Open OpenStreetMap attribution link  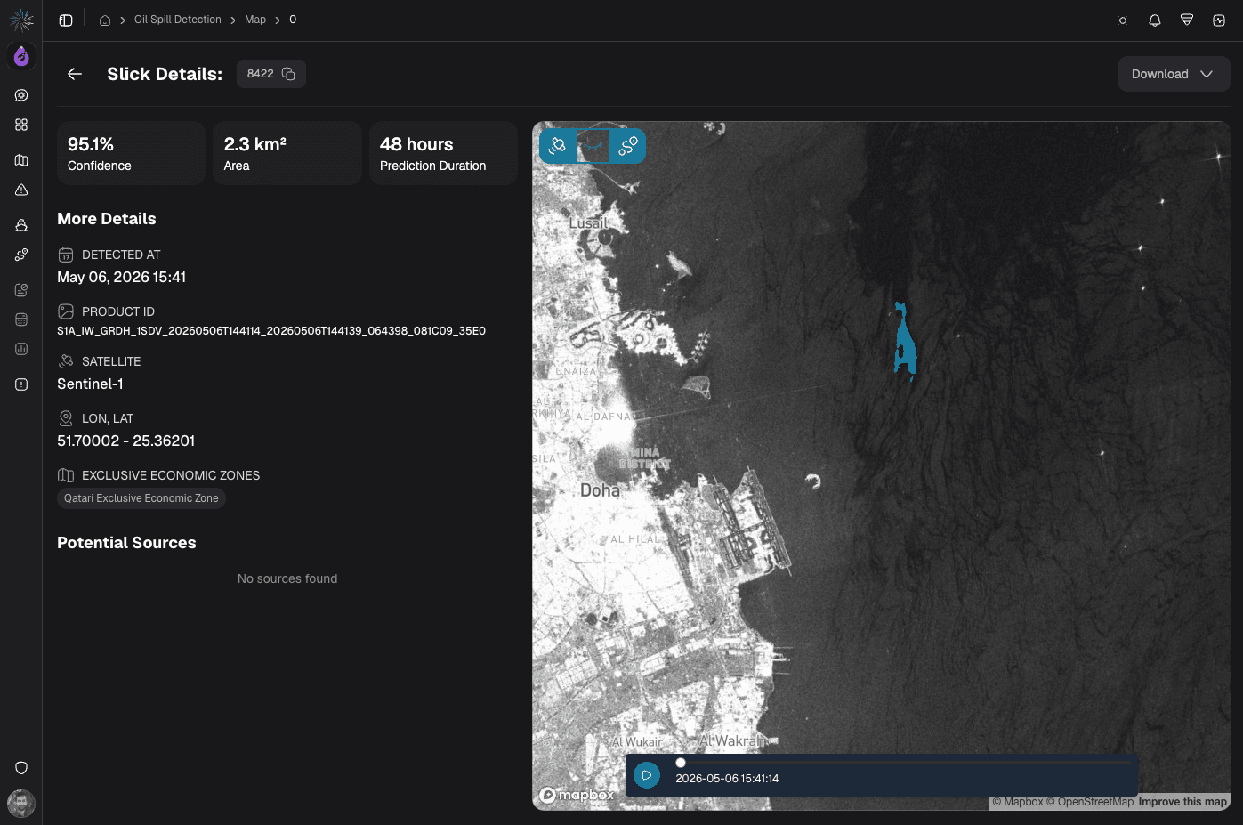[x=1090, y=802]
